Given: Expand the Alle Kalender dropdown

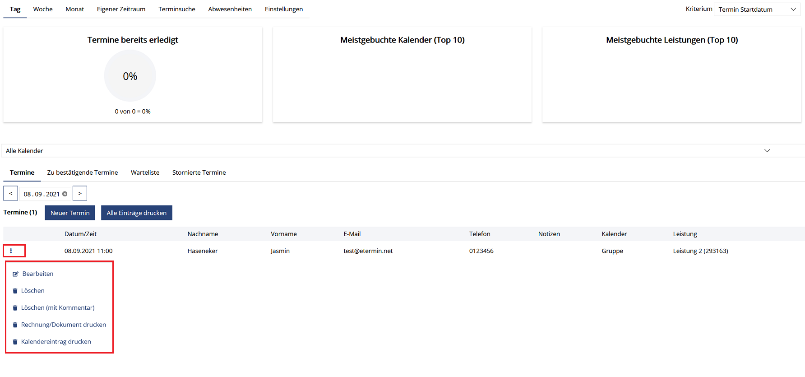Looking at the screenshot, I should 403,151.
